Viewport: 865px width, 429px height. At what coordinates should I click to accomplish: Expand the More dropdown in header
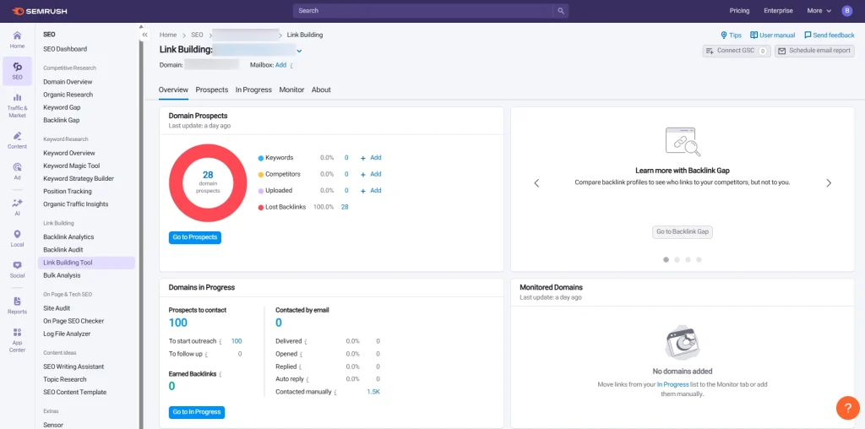click(819, 10)
